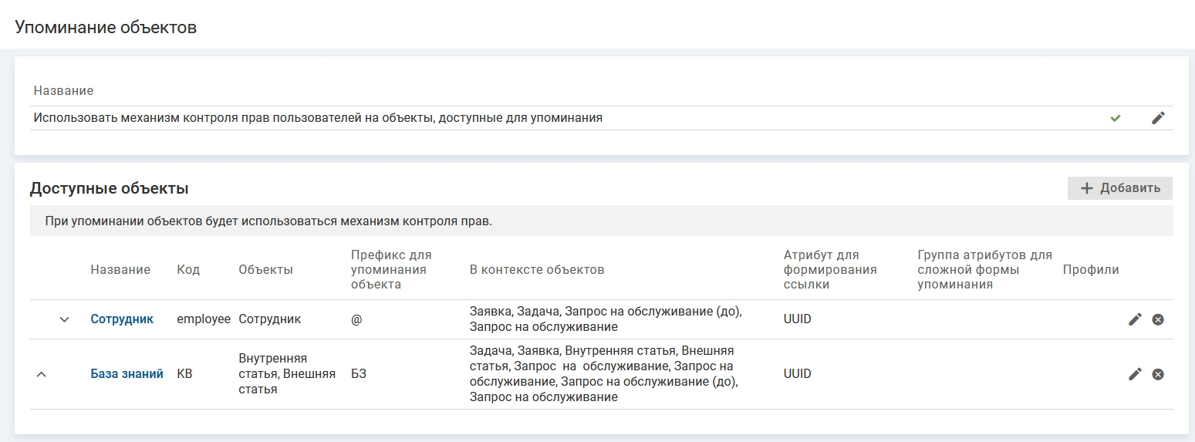Click the Доступные объекты section heading

point(109,188)
